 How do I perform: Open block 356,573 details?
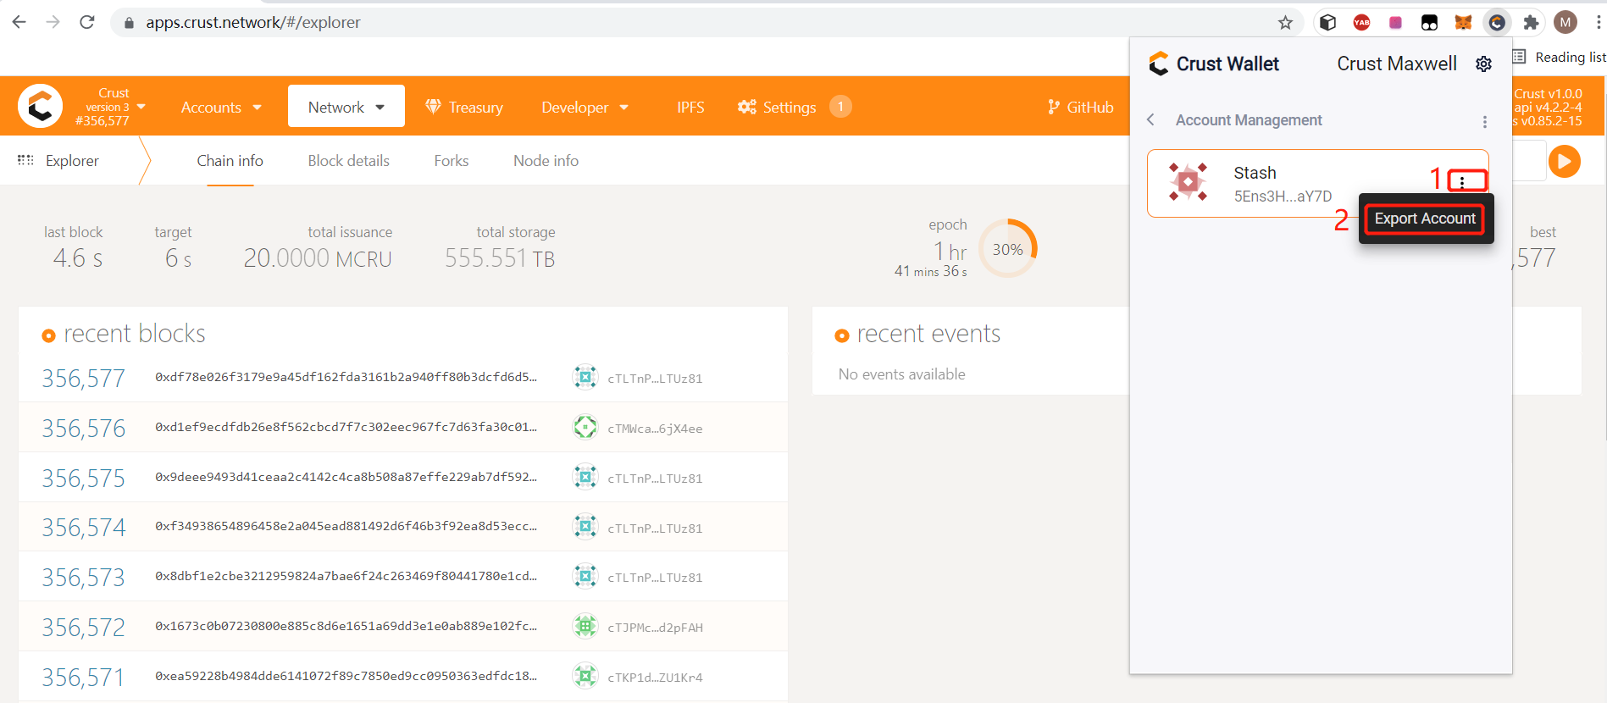(84, 577)
